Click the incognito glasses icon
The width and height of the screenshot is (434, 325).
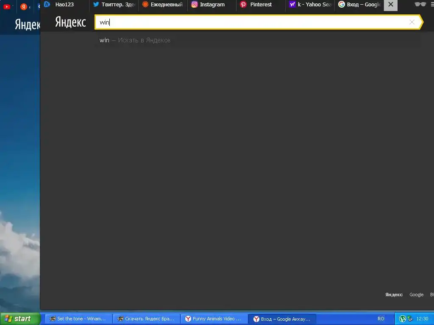point(420,4)
